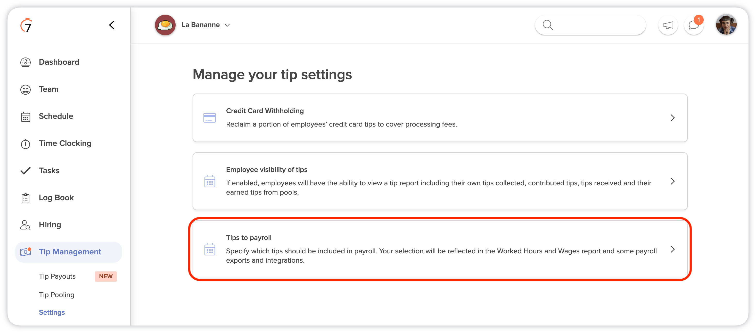
Task: Open the announcements megaphone icon
Action: 668,25
